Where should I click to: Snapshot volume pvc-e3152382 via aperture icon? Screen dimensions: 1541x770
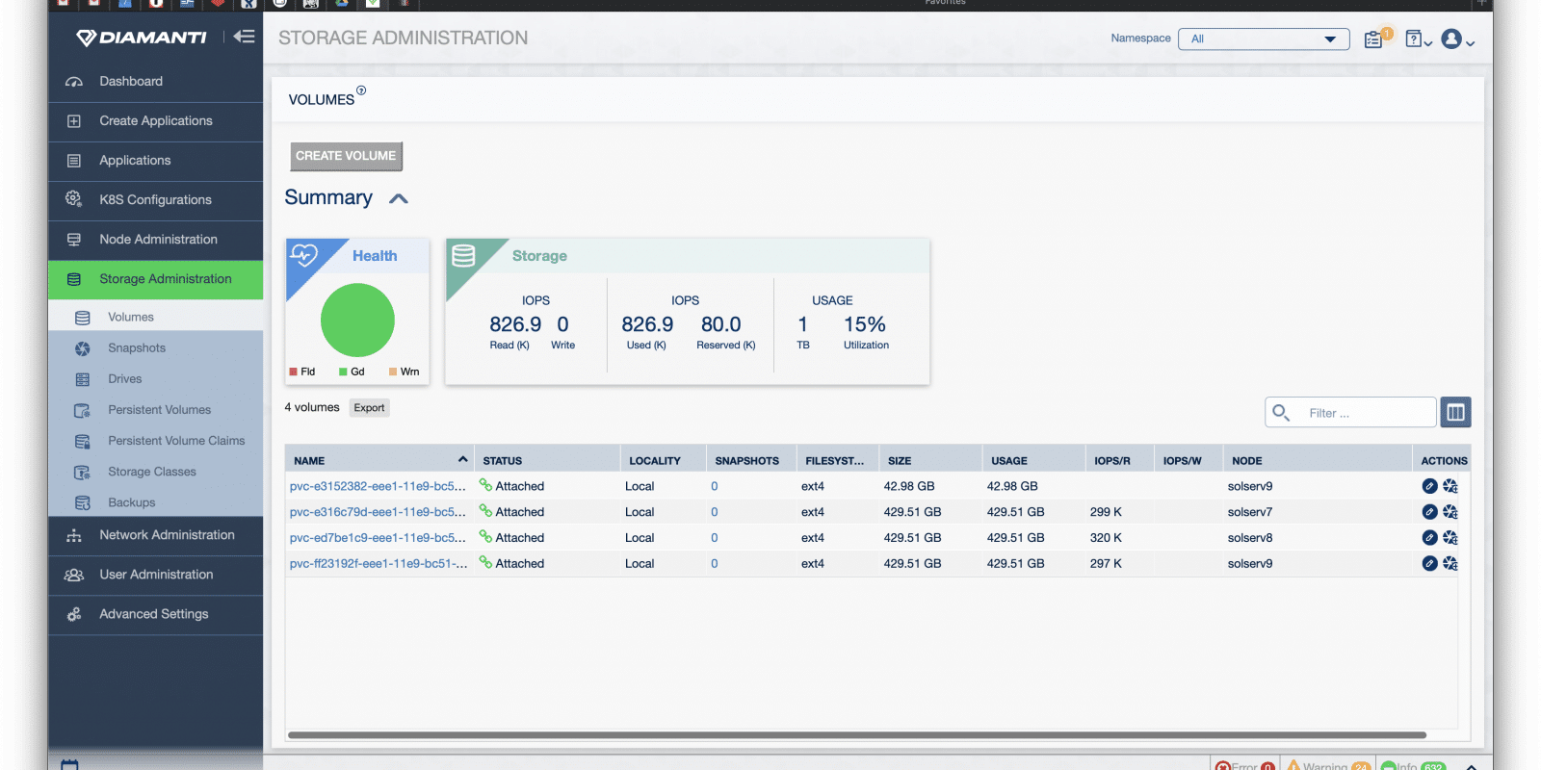click(1450, 486)
